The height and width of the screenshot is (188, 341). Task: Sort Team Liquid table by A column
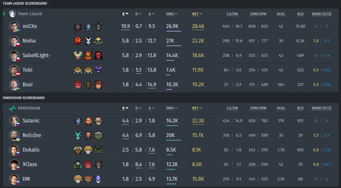click(x=151, y=14)
